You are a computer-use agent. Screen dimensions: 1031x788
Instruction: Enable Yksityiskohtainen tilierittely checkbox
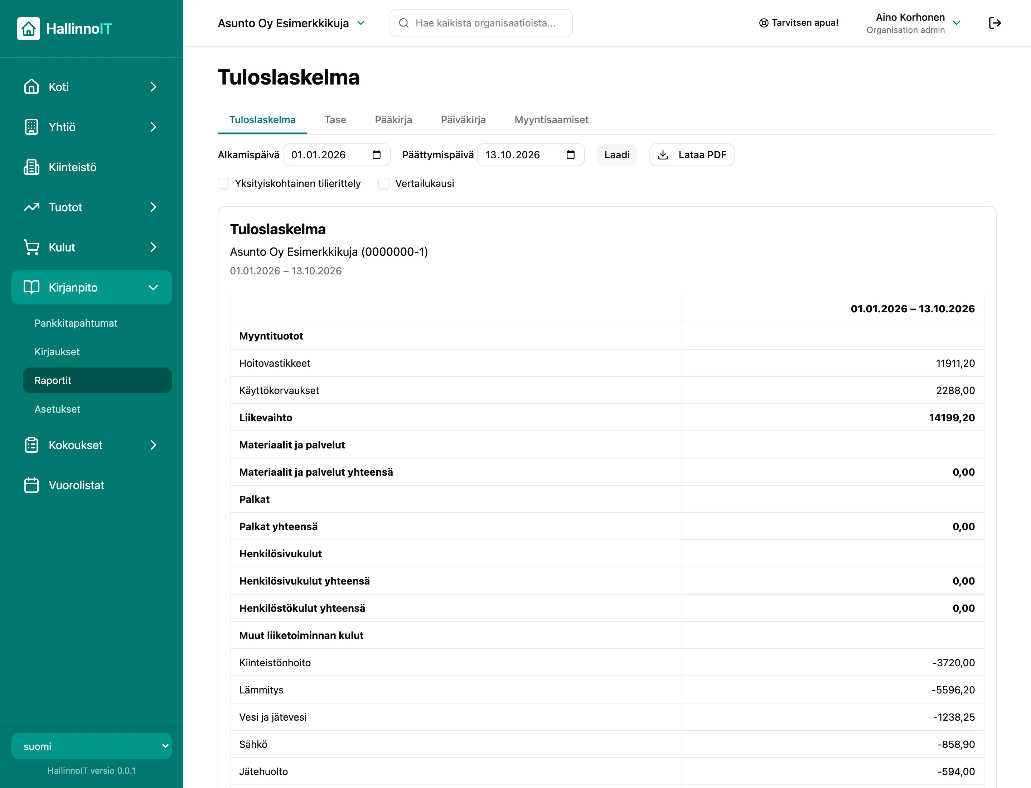[x=224, y=183]
